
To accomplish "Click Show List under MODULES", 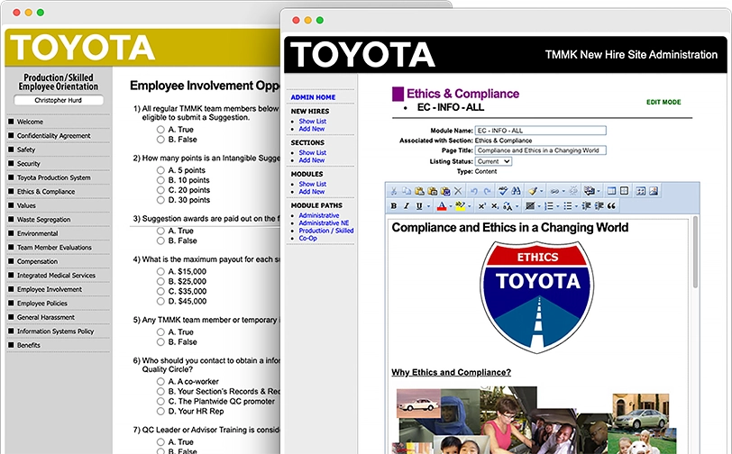I will [312, 184].
